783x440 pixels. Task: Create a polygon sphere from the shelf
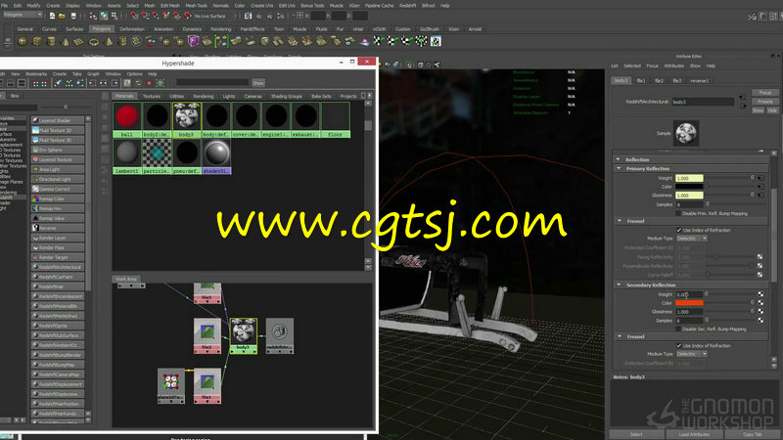tap(23, 41)
